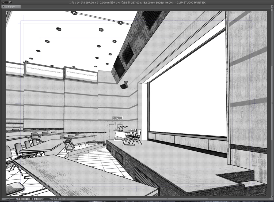The height and width of the screenshot is (202, 274).
Task: Reset the canvas rotation with the reset display icon
Action: pyautogui.click(x=62, y=199)
